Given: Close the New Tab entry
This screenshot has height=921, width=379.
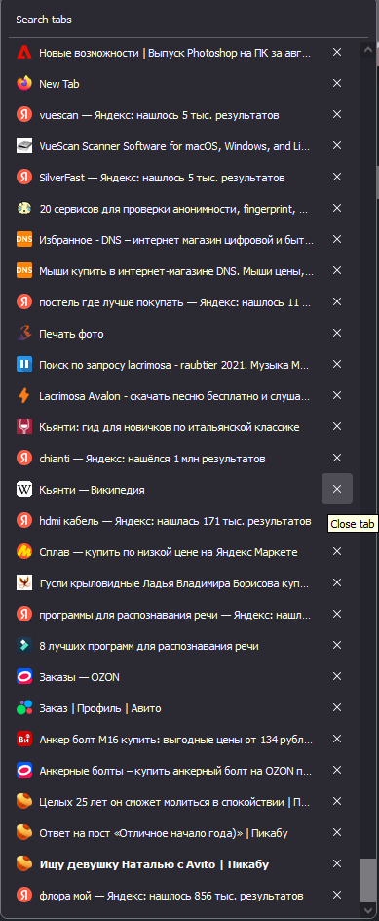Looking at the screenshot, I should [337, 83].
